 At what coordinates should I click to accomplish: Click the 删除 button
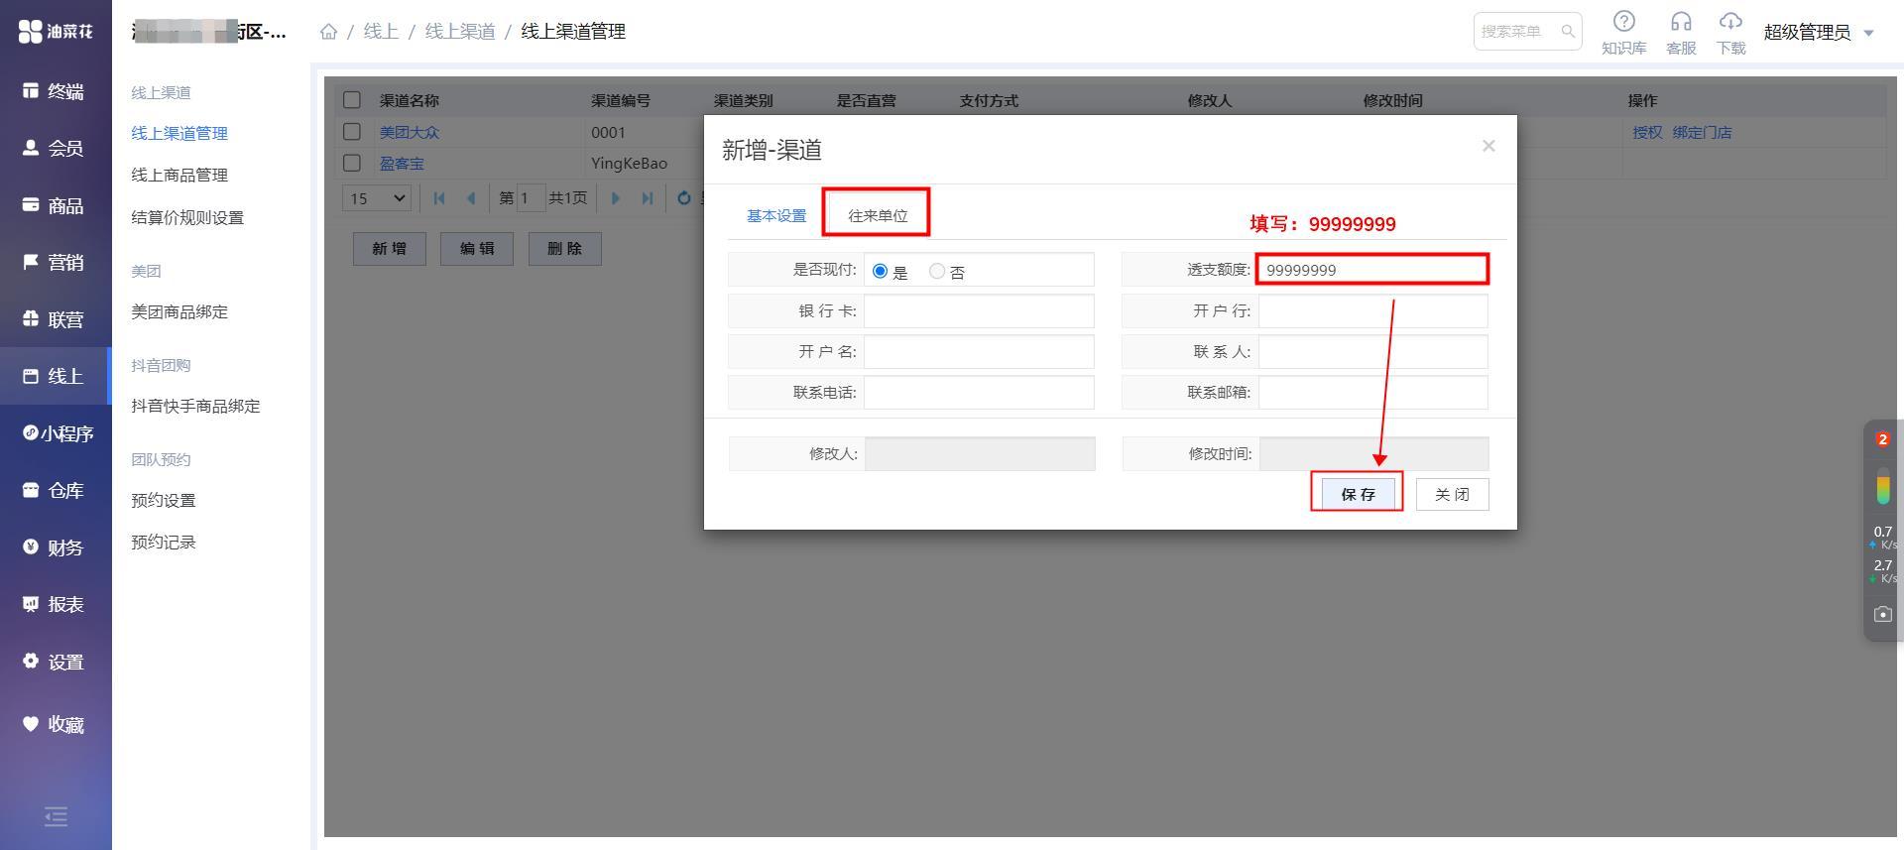click(565, 249)
